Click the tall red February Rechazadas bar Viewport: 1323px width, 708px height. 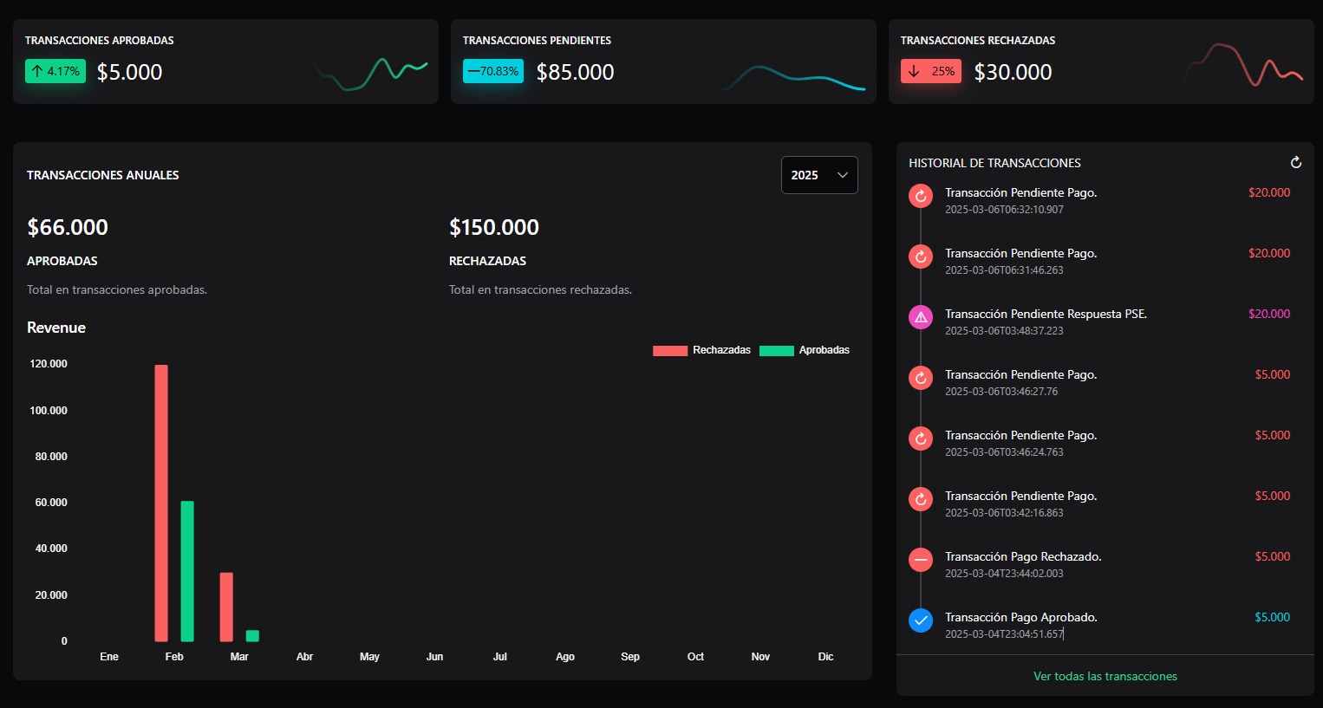[161, 503]
